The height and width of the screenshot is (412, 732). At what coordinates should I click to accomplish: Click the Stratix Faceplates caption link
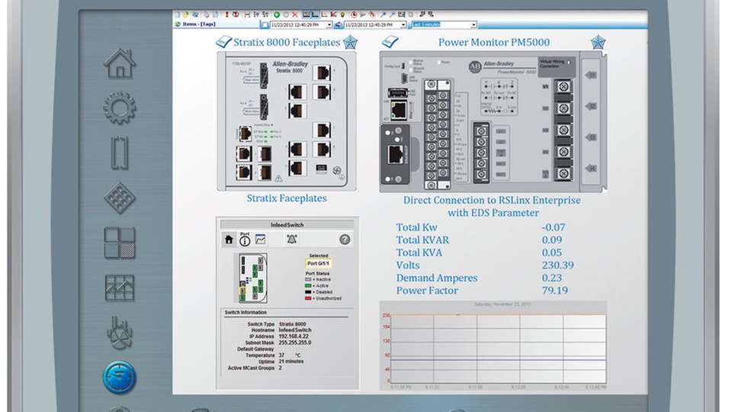tap(287, 198)
